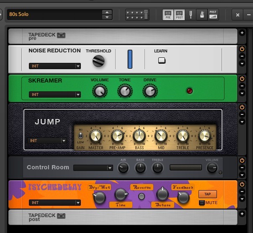Screen dimensions: 253x233
Task: Click the Jump Bass knob
Action: click(x=139, y=136)
